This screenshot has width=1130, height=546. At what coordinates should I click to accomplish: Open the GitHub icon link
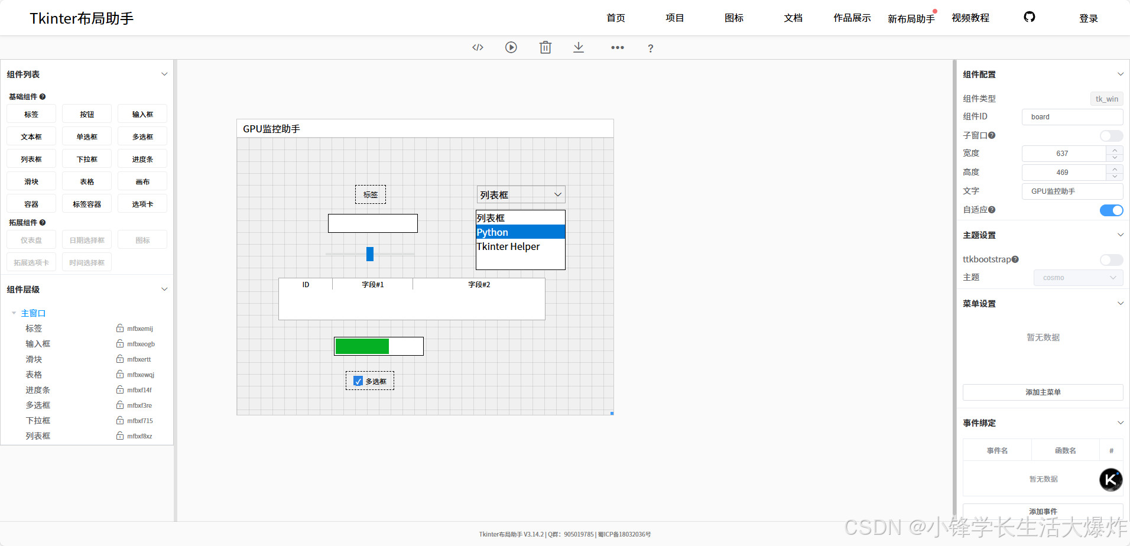point(1030,17)
